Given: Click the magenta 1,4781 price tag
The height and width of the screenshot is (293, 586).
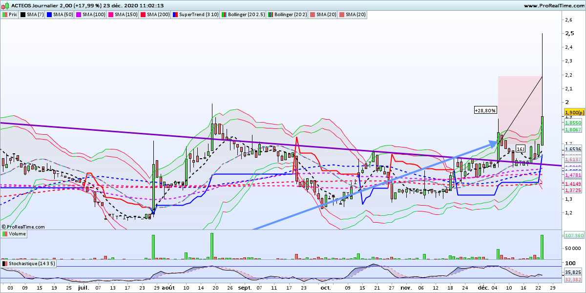Looking at the screenshot, I should 572,175.
